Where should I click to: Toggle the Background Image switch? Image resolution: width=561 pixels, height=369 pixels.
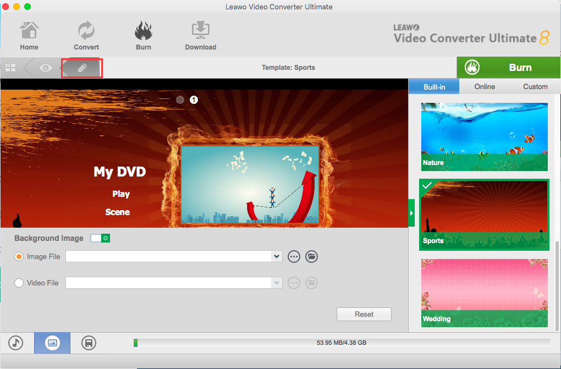pos(100,238)
